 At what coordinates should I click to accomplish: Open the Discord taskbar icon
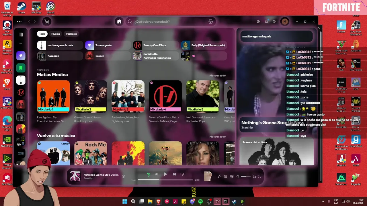pyautogui.click(x=192, y=201)
